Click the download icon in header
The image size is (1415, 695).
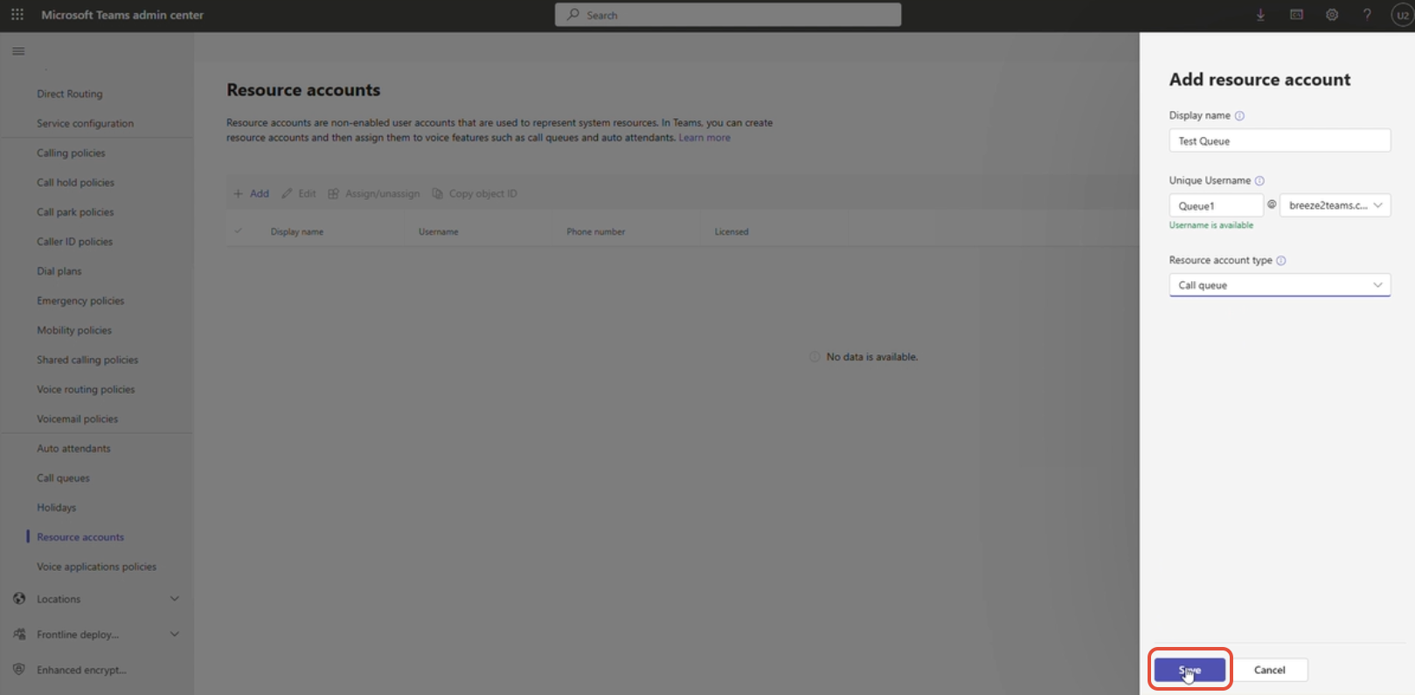tap(1260, 15)
